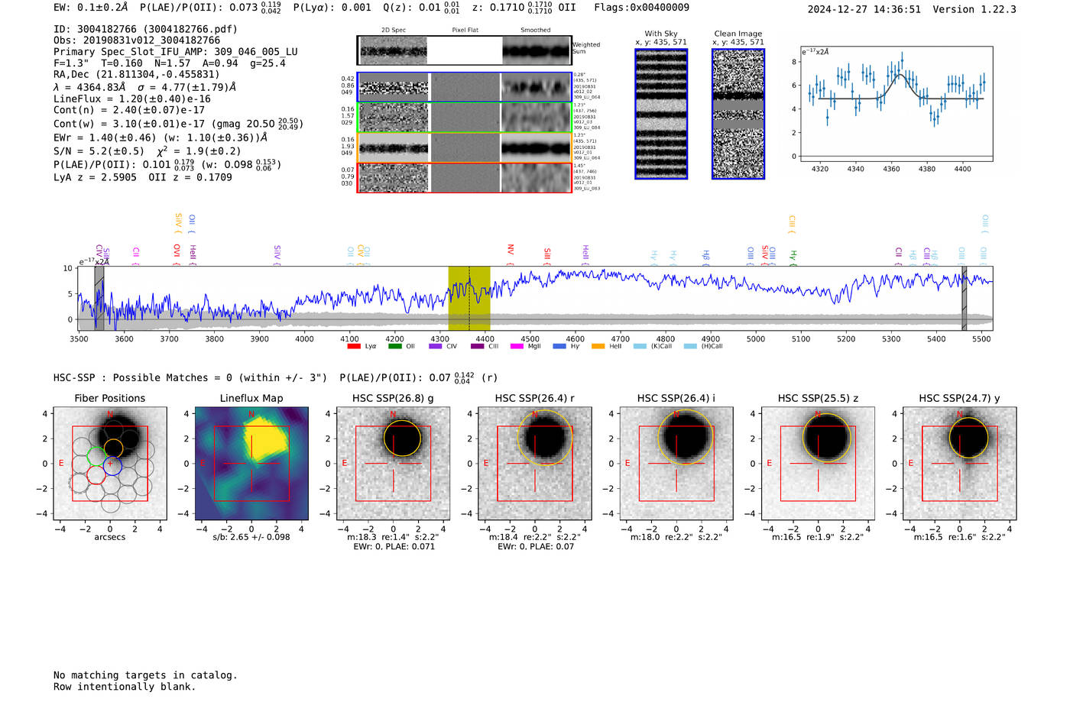
Task: Click the hatched gray band near 5460Å
Action: pos(965,299)
